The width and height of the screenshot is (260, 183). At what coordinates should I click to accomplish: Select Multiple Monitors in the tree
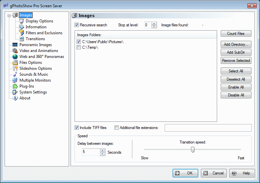tap(35, 80)
